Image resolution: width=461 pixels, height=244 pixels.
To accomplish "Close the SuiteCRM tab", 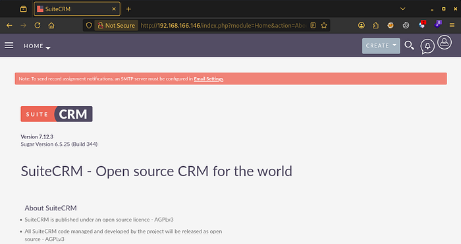I will pos(114,9).
